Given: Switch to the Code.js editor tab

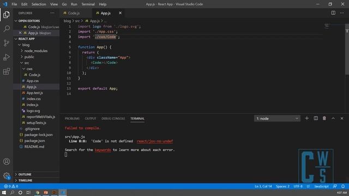Looking at the screenshot, I should click(76, 13).
